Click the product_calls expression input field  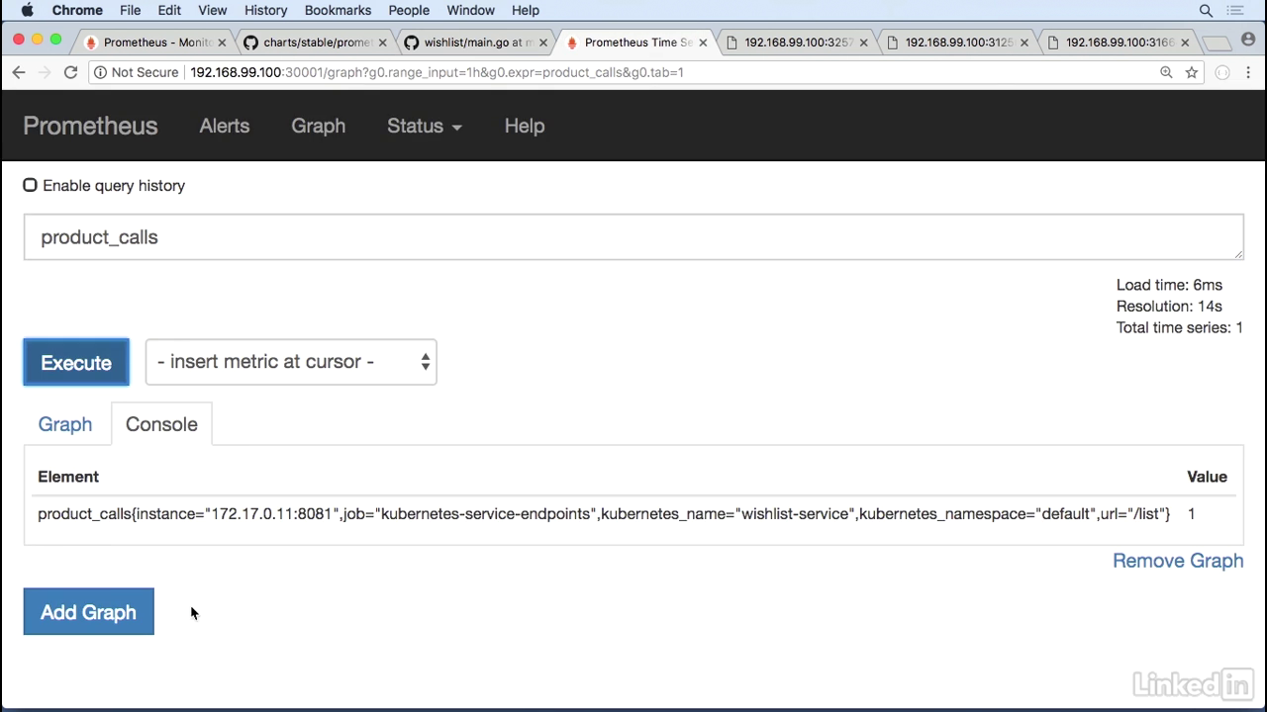(x=633, y=237)
